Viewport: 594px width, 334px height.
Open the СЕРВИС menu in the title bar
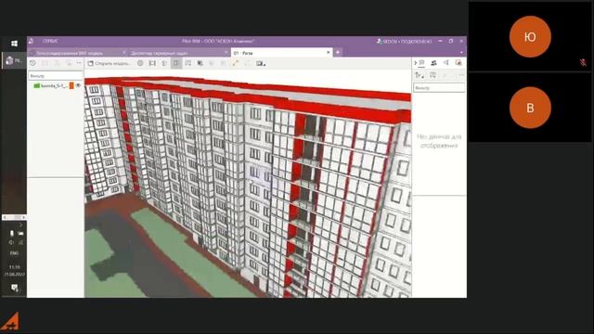tap(50, 41)
